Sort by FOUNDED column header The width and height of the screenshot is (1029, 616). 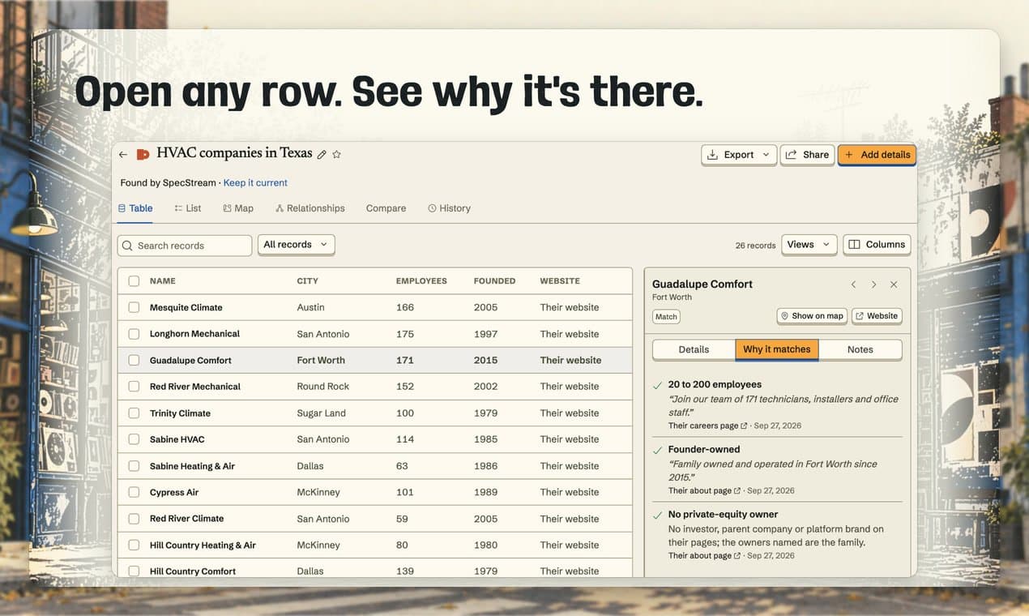(494, 281)
